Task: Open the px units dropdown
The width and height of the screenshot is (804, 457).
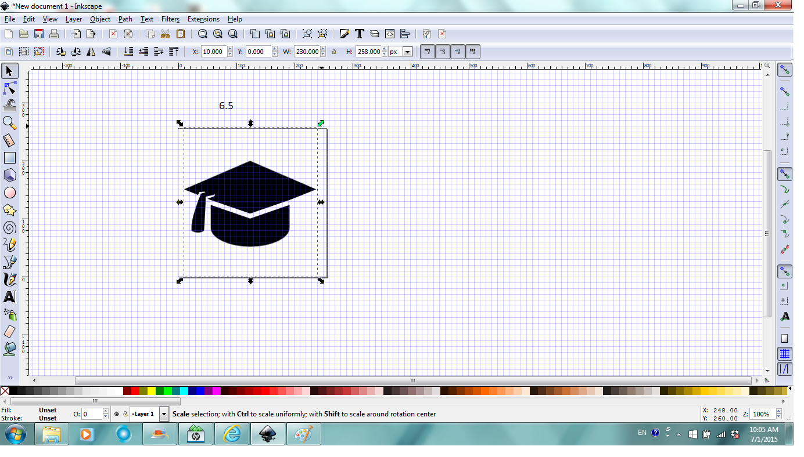Action: [407, 52]
